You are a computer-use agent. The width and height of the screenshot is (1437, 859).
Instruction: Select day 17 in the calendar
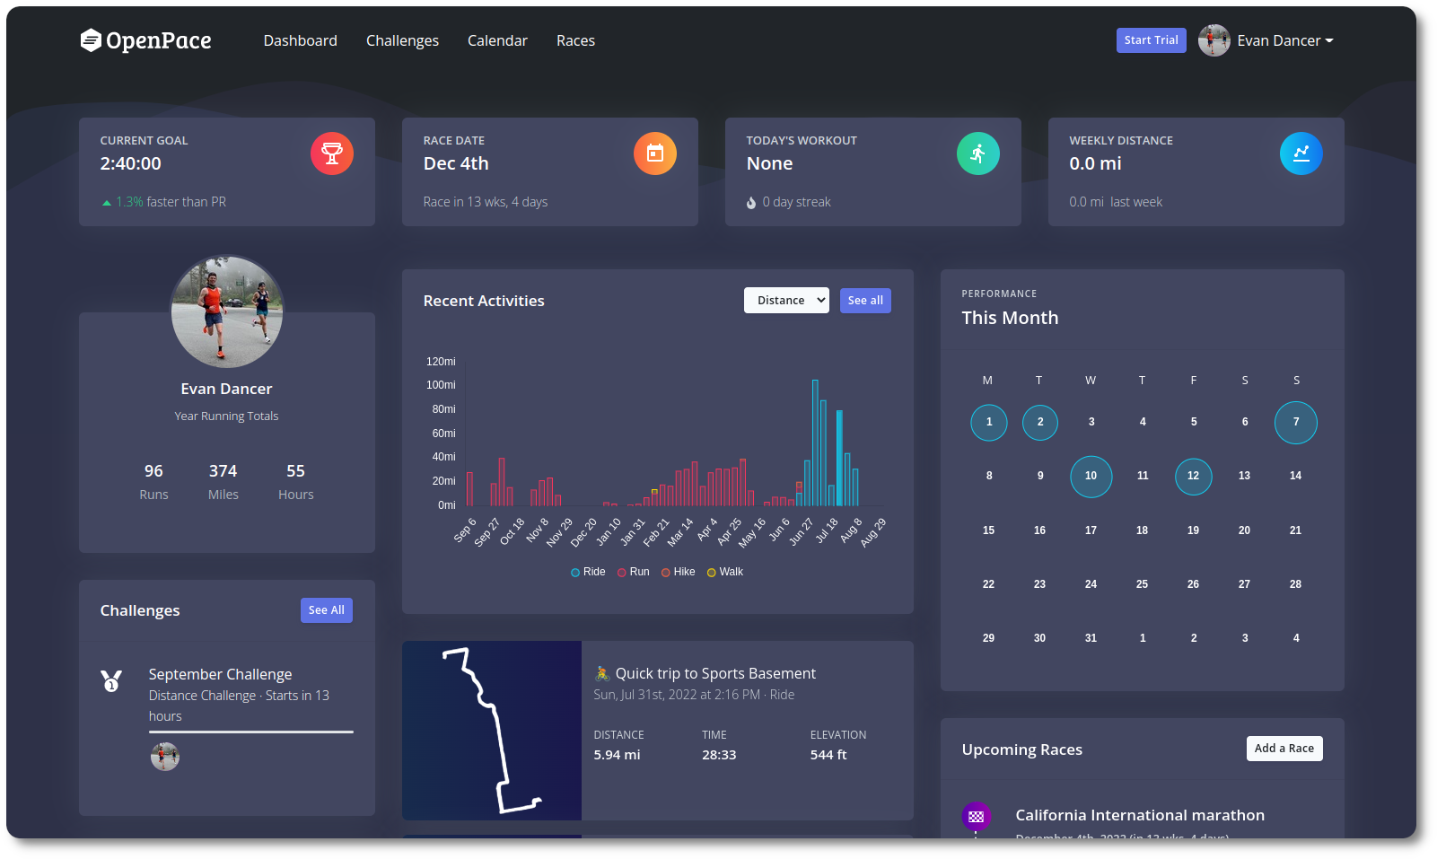1091,530
